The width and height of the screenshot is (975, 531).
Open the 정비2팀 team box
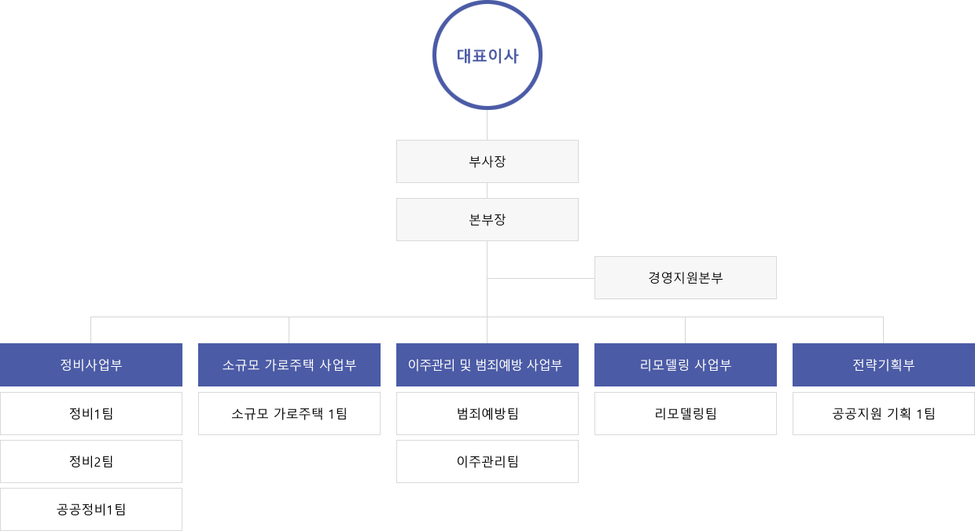[91, 461]
